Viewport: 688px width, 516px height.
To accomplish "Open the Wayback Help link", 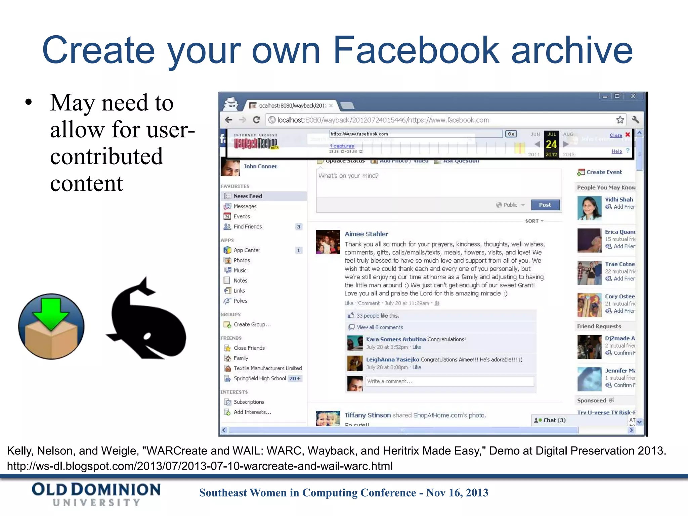I will tap(617, 151).
